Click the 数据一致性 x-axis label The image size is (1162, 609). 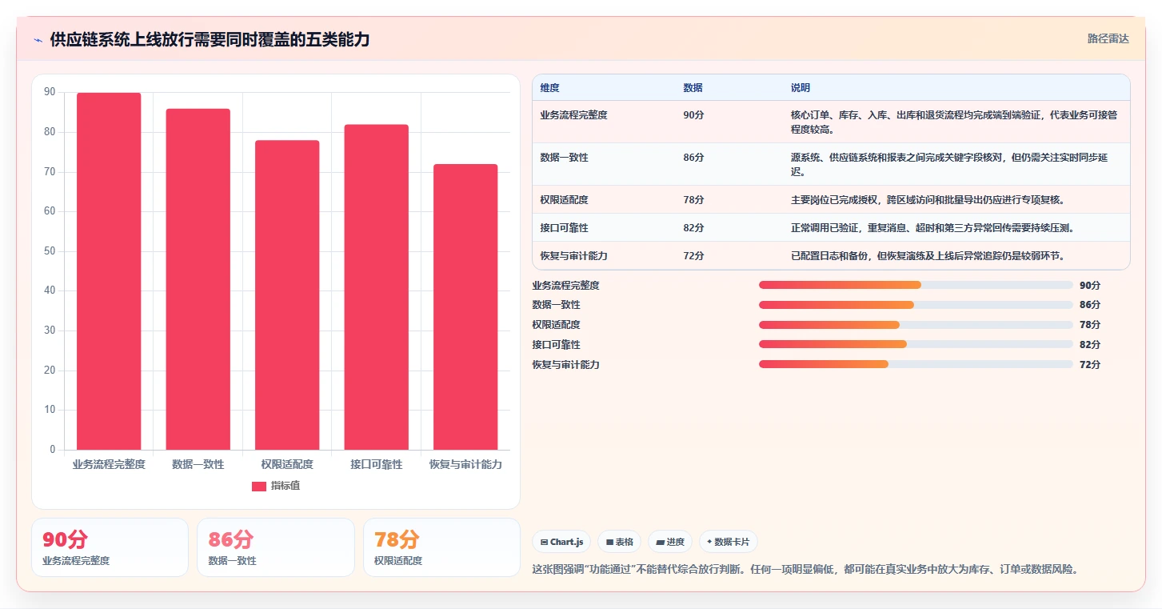pyautogui.click(x=198, y=464)
